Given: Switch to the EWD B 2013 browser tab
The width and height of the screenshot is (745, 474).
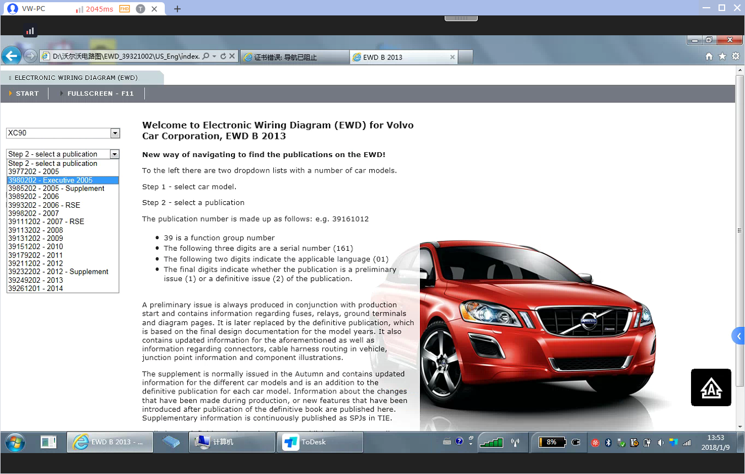Looking at the screenshot, I should (x=403, y=57).
